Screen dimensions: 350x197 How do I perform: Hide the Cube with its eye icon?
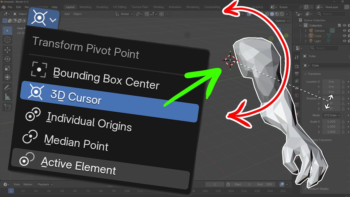tap(345, 36)
